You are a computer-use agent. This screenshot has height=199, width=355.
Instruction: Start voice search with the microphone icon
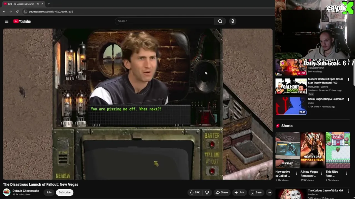pos(233,21)
